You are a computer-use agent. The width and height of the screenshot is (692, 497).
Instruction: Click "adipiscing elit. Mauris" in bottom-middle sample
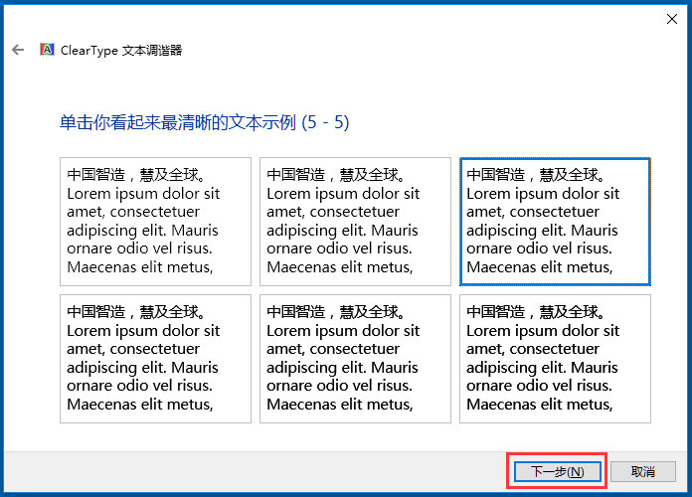tap(343, 368)
